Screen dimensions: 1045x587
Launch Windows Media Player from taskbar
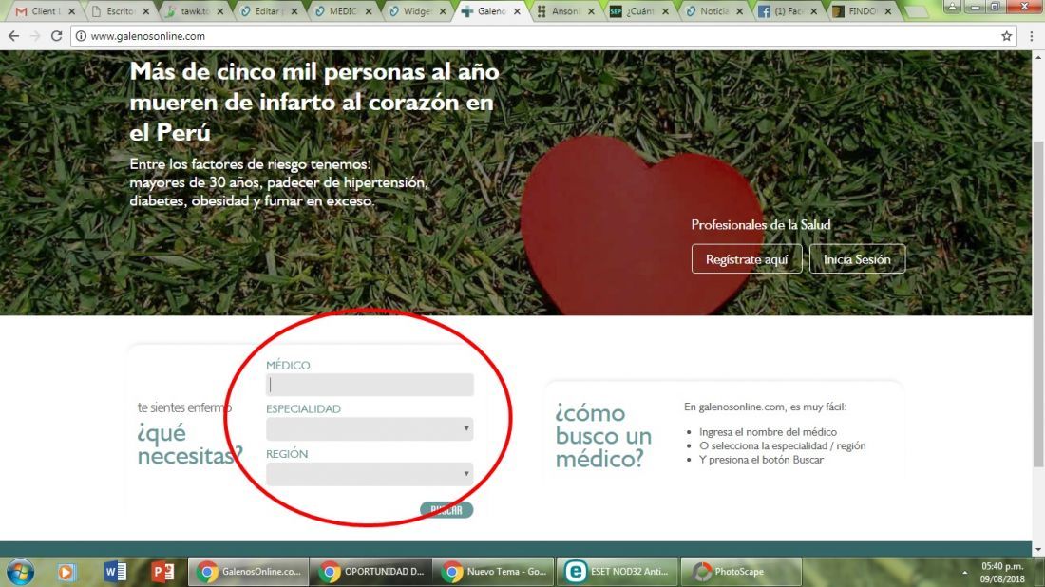[x=66, y=572]
